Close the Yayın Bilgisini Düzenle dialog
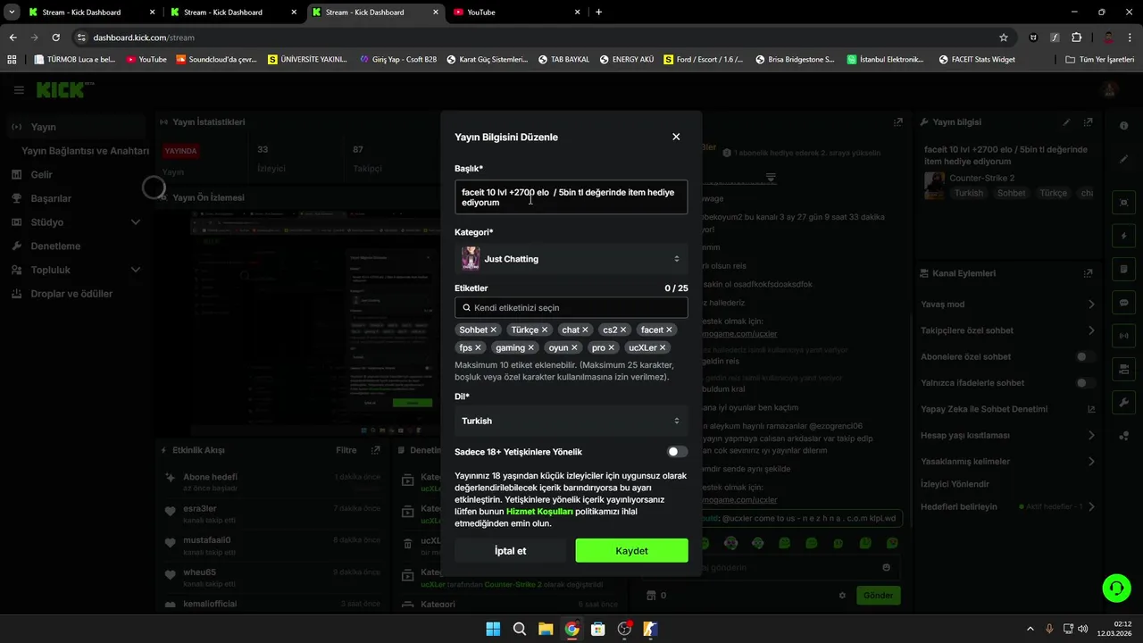Screen dimensions: 1143x643 pyautogui.click(x=676, y=137)
